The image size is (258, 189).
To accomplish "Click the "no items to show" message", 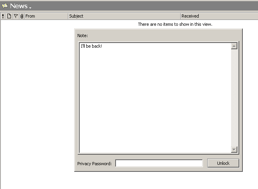I will [x=175, y=24].
